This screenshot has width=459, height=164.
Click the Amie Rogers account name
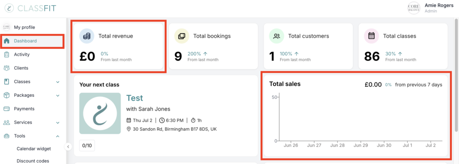coord(439,5)
